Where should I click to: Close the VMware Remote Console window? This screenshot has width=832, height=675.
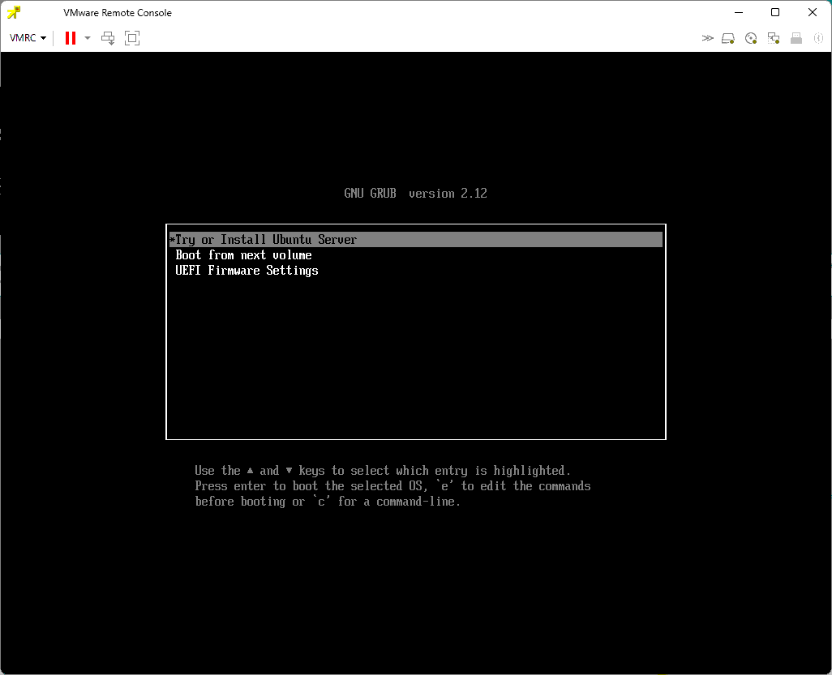813,12
